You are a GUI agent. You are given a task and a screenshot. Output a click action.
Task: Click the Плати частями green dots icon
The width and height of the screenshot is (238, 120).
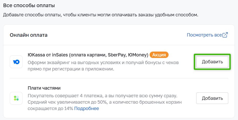pos(16,98)
